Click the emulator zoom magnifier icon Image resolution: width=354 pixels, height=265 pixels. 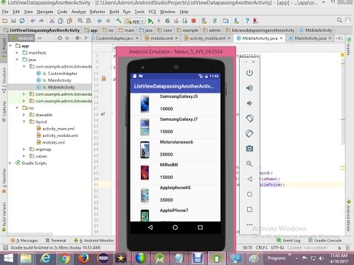pyautogui.click(x=249, y=163)
